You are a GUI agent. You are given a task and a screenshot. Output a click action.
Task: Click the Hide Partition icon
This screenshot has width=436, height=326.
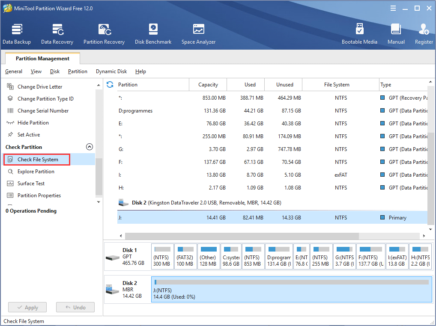[x=10, y=122]
